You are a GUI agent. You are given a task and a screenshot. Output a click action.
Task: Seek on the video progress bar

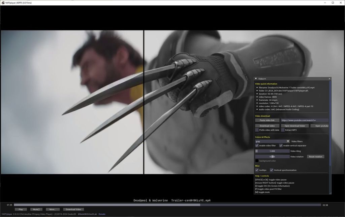167,205
